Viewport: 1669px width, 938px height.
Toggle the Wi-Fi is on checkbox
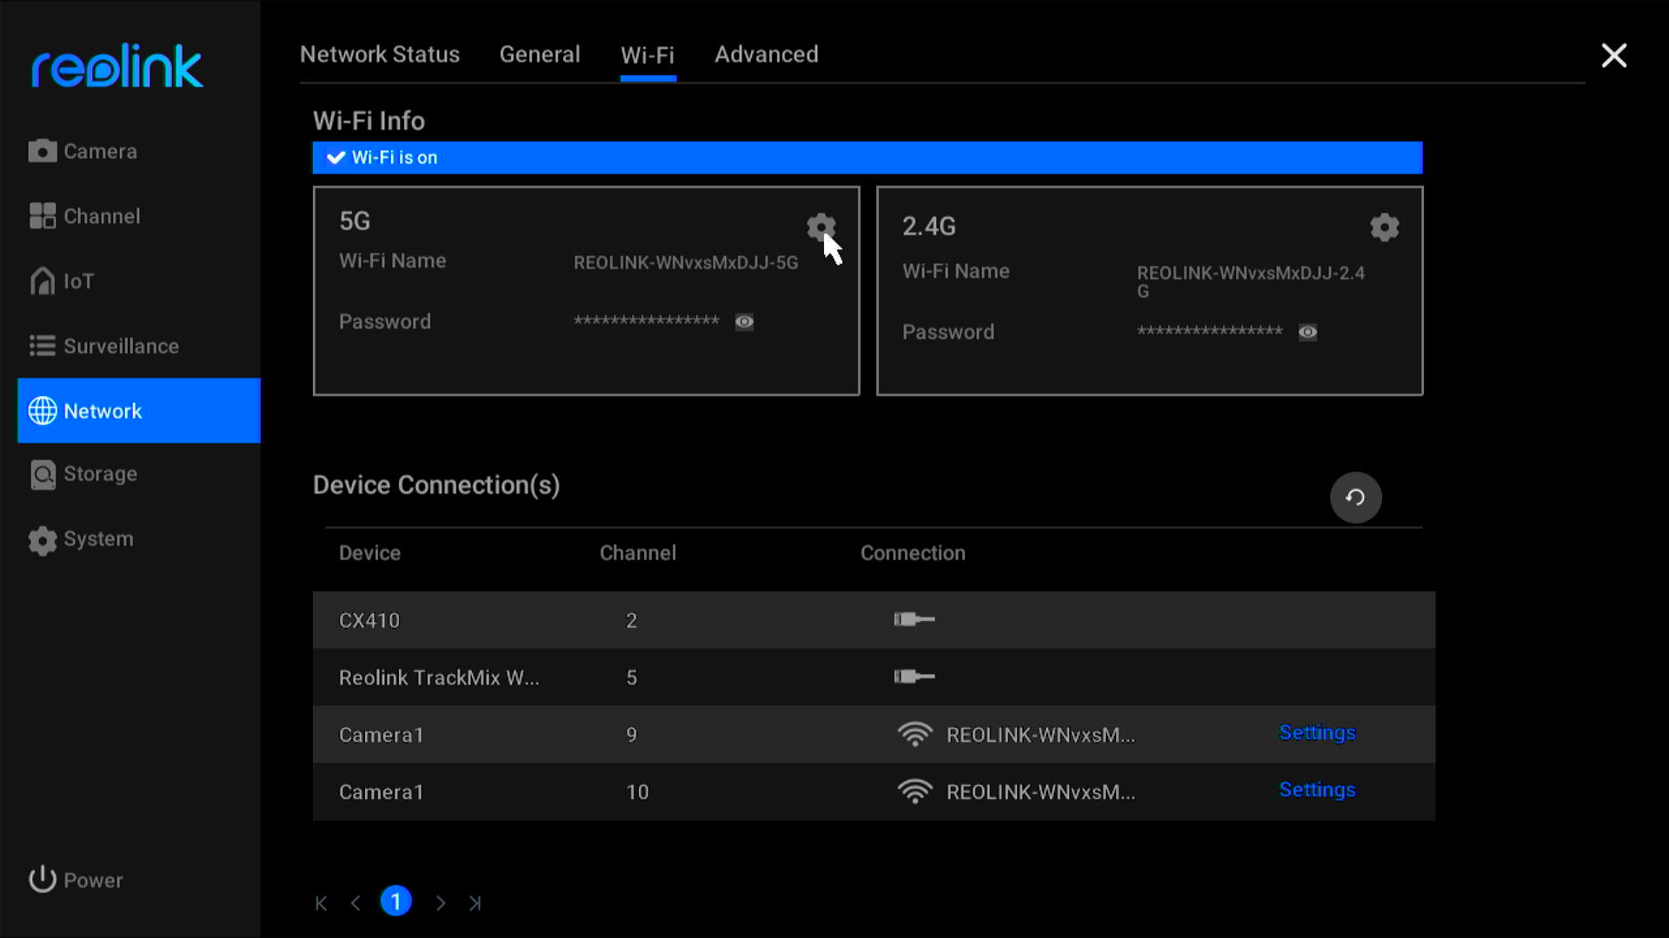coord(336,158)
